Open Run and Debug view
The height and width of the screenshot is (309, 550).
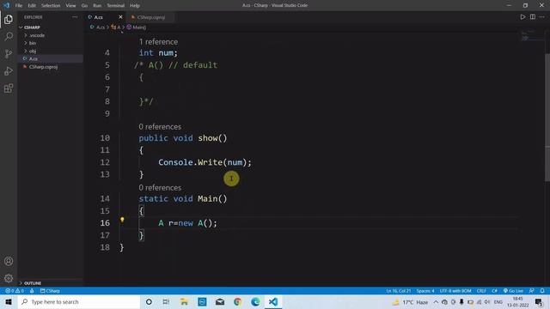point(9,70)
